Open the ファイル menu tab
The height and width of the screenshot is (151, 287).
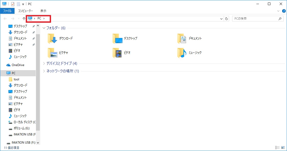pos(7,11)
